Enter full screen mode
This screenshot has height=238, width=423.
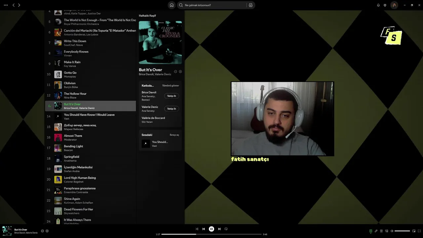[419, 231]
